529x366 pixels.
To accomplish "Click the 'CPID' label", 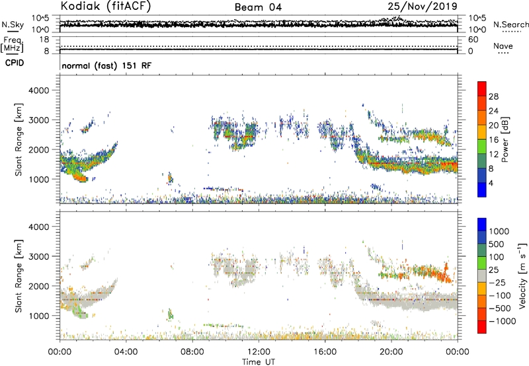I will coord(15,63).
